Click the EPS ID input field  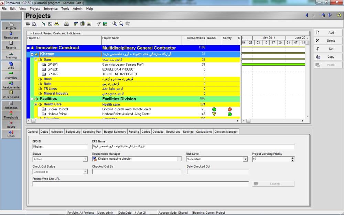60,147
